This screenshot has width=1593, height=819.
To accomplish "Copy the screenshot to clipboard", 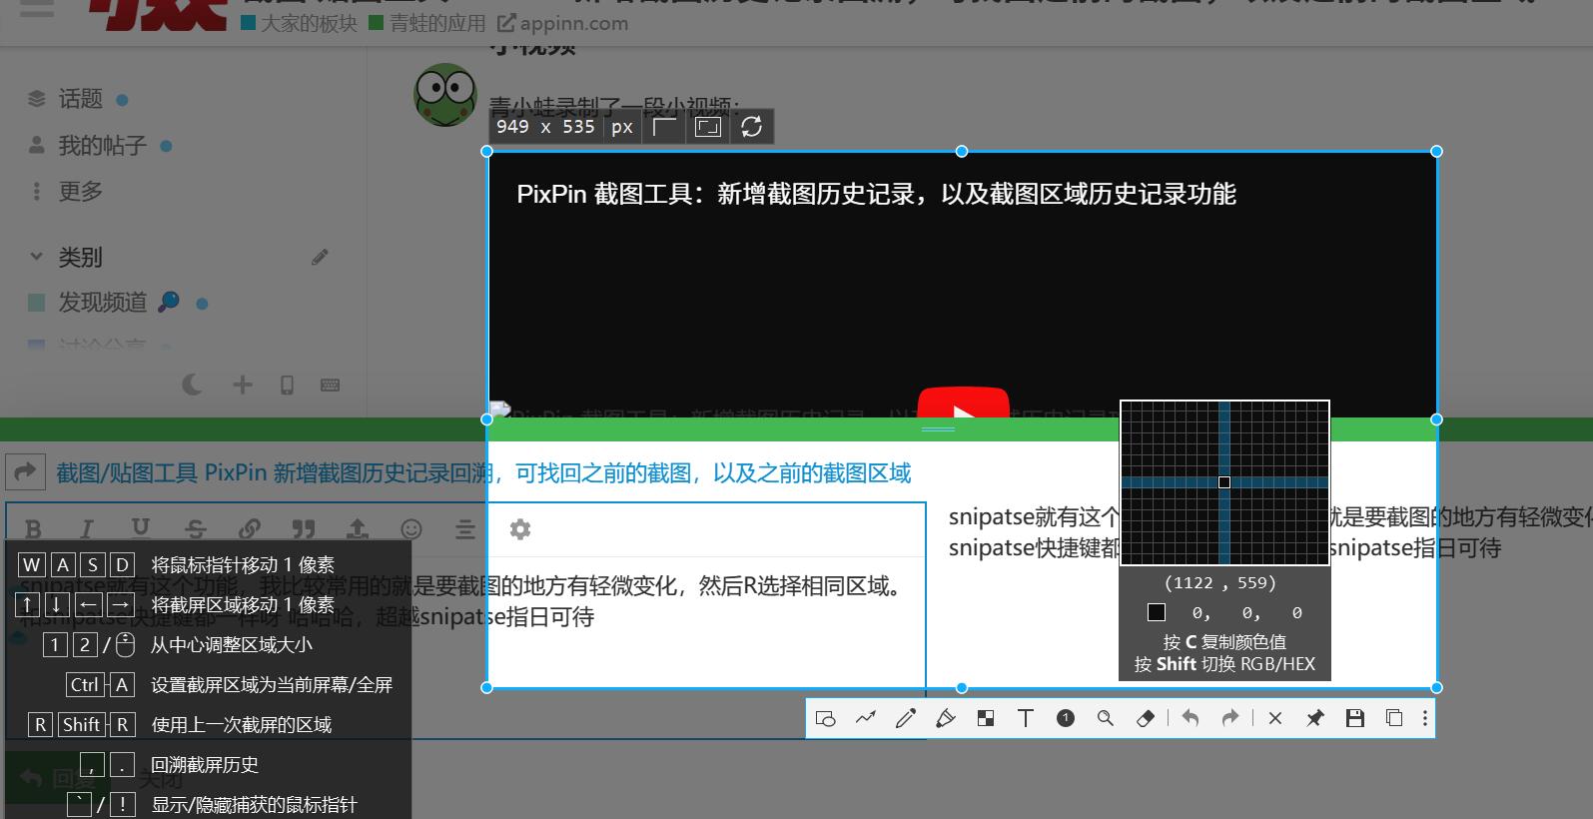I will click(1394, 718).
